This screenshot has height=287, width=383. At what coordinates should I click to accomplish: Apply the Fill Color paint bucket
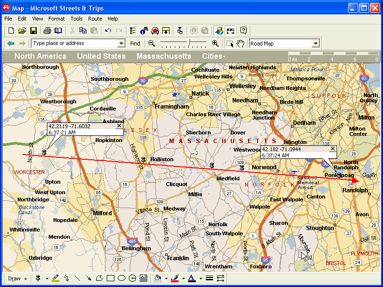click(158, 278)
